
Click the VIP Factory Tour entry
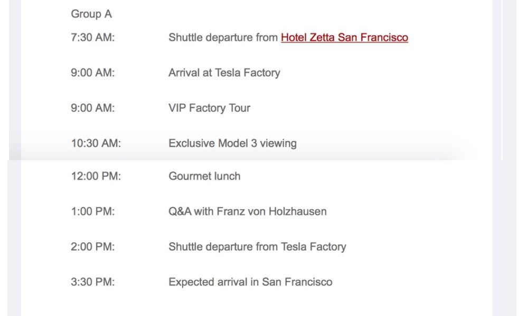(209, 108)
